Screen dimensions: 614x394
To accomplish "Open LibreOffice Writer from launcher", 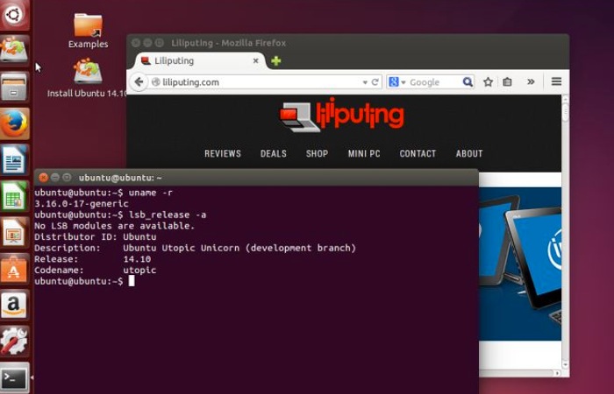I will 15,159.
